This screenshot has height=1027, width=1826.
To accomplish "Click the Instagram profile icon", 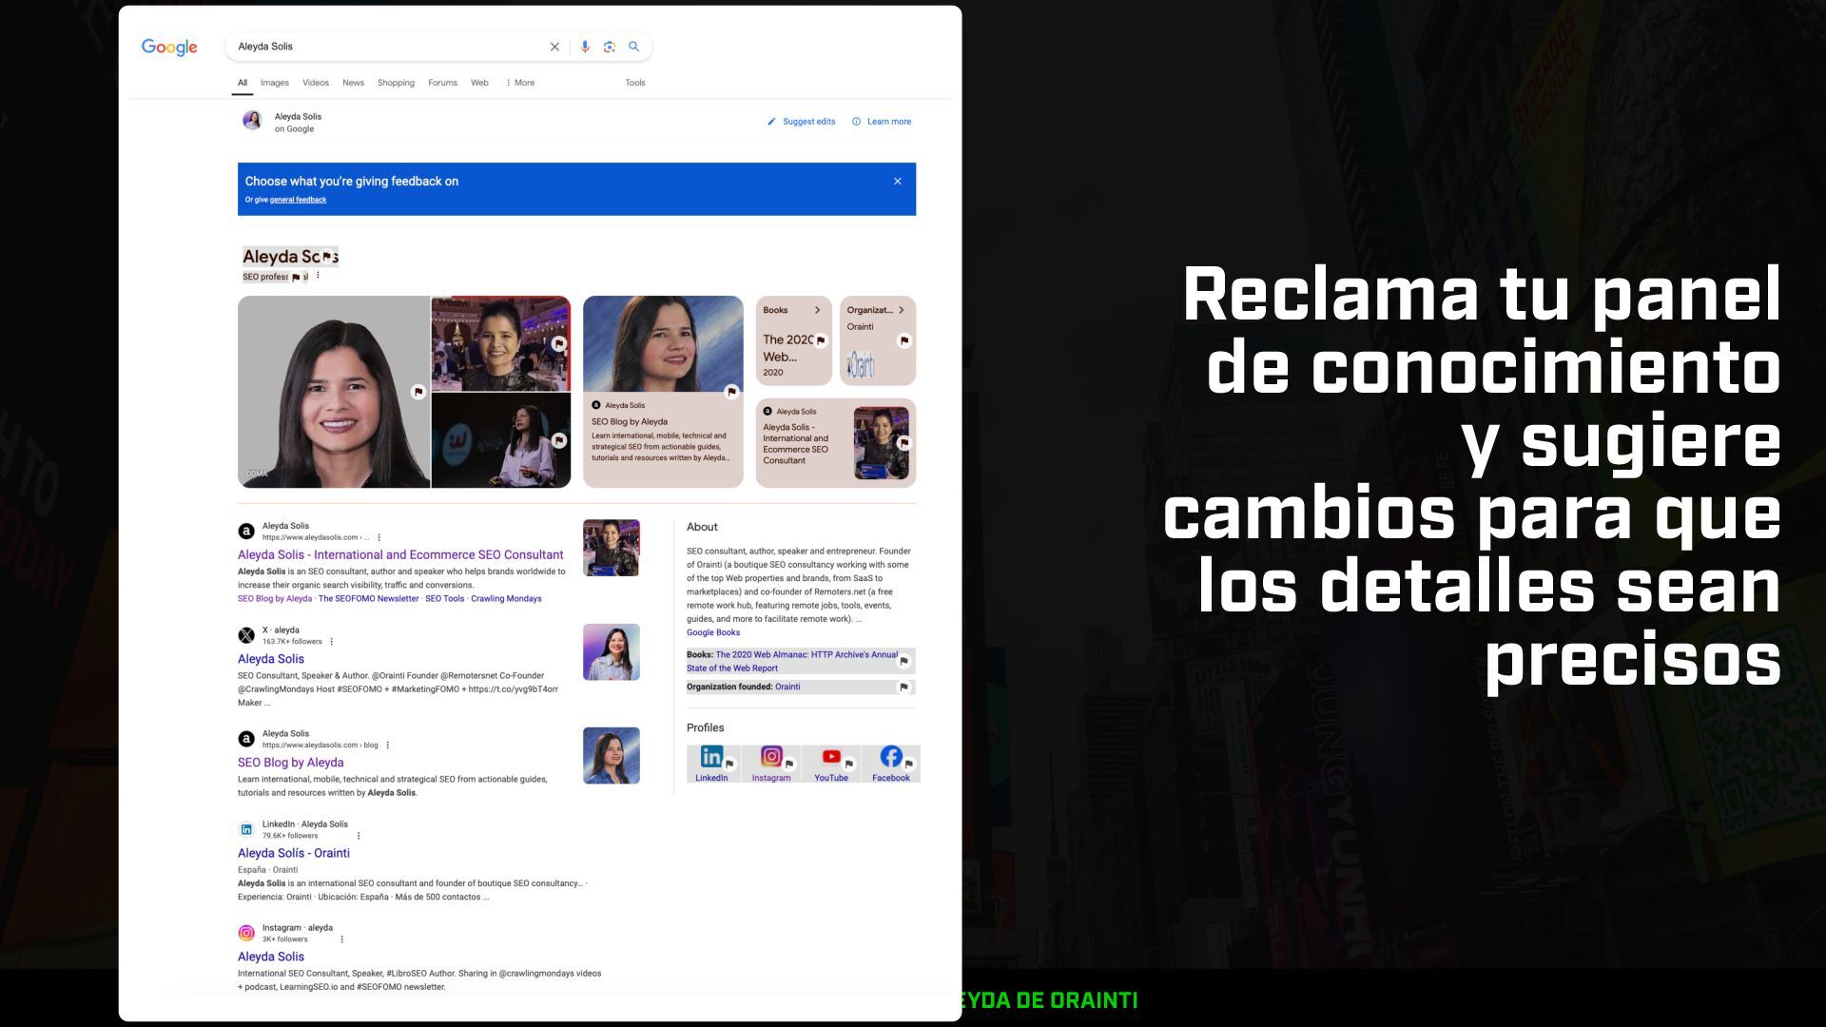I will (x=771, y=757).
